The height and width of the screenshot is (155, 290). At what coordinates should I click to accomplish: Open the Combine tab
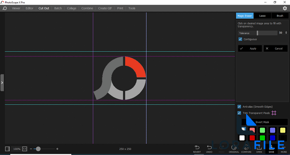point(87,8)
